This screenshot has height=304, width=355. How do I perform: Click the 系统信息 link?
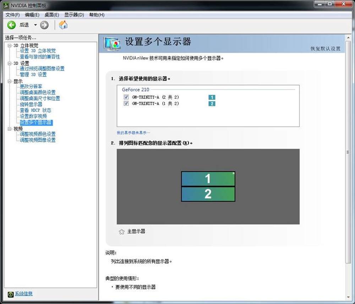pyautogui.click(x=24, y=294)
